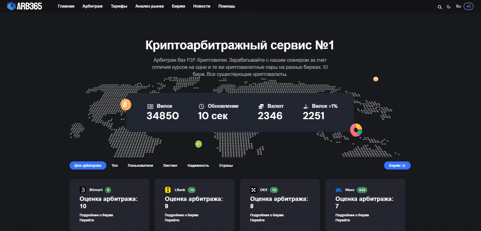This screenshot has height=231, width=481.
Task: Click the Обновление clock icon
Action: 201,106
